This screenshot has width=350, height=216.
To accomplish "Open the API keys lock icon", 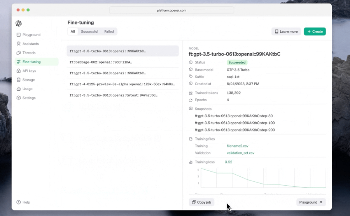I will pos(19,70).
